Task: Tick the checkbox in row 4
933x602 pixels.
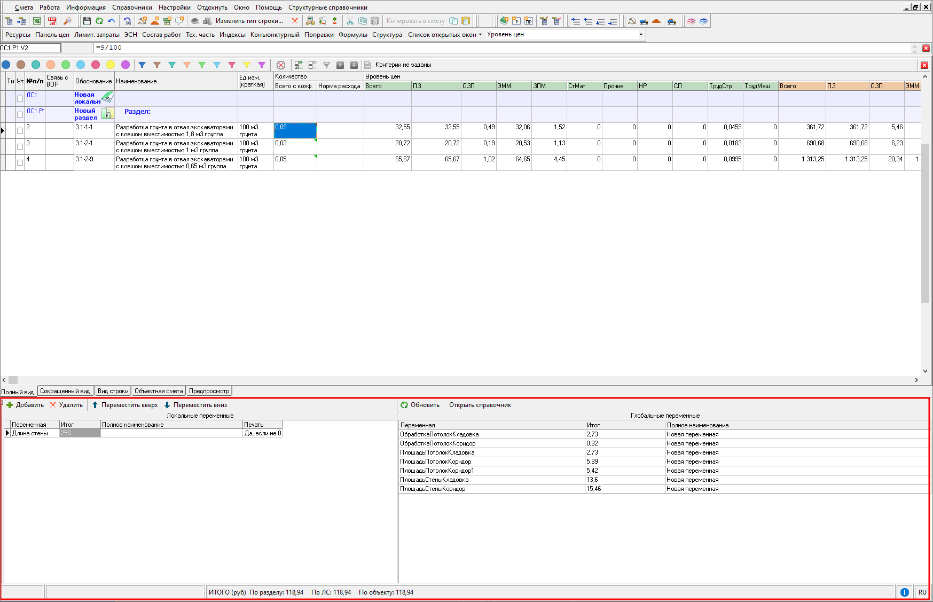Action: pos(20,162)
